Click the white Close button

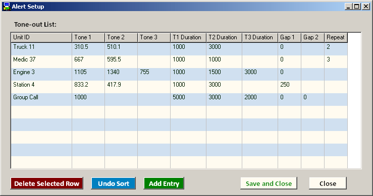pos(328,183)
